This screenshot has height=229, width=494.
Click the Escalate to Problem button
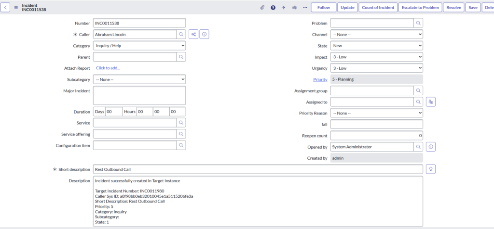[x=421, y=7]
